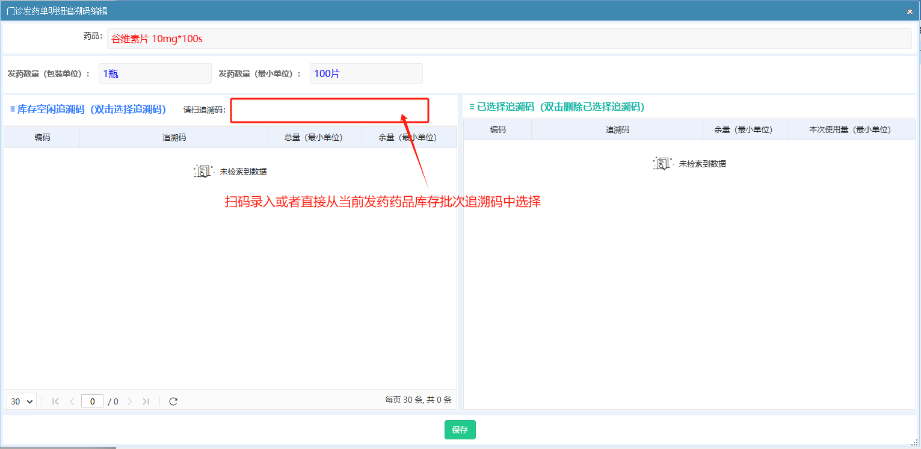Click the 编码 column header in 已选择追溯码 table
921x449 pixels.
[x=498, y=129]
